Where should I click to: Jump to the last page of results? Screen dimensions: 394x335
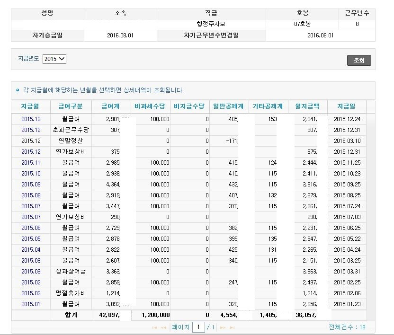tap(232, 327)
